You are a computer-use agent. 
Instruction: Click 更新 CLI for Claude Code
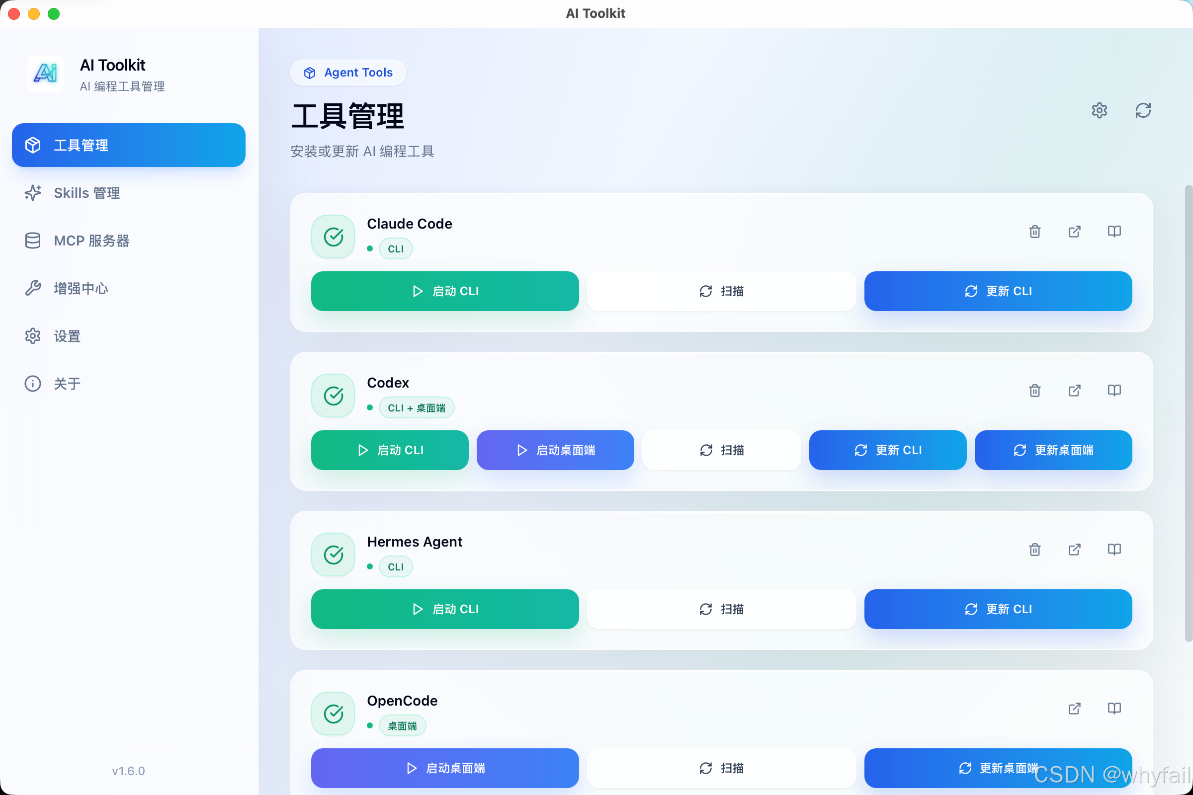click(x=998, y=291)
